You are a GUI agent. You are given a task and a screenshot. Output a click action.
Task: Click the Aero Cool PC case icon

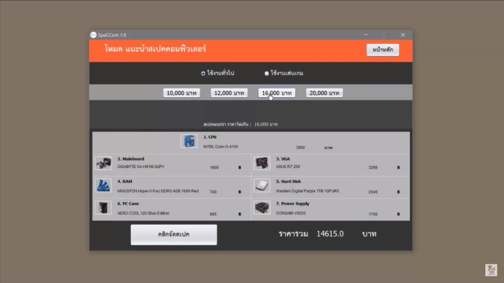tap(103, 208)
